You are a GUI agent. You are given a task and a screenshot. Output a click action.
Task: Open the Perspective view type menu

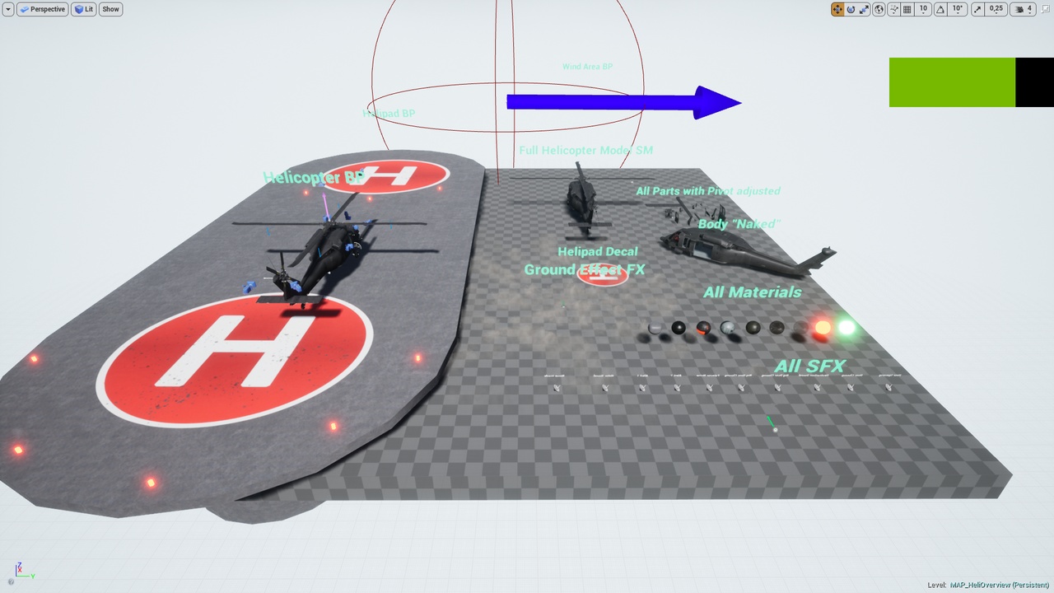click(x=42, y=9)
